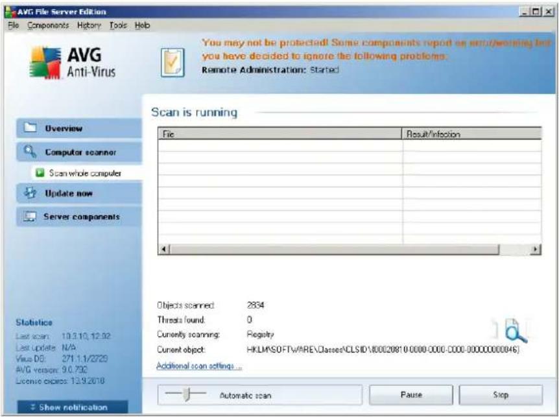Open the File menu
Screen dimensions: 559x417
13,25
